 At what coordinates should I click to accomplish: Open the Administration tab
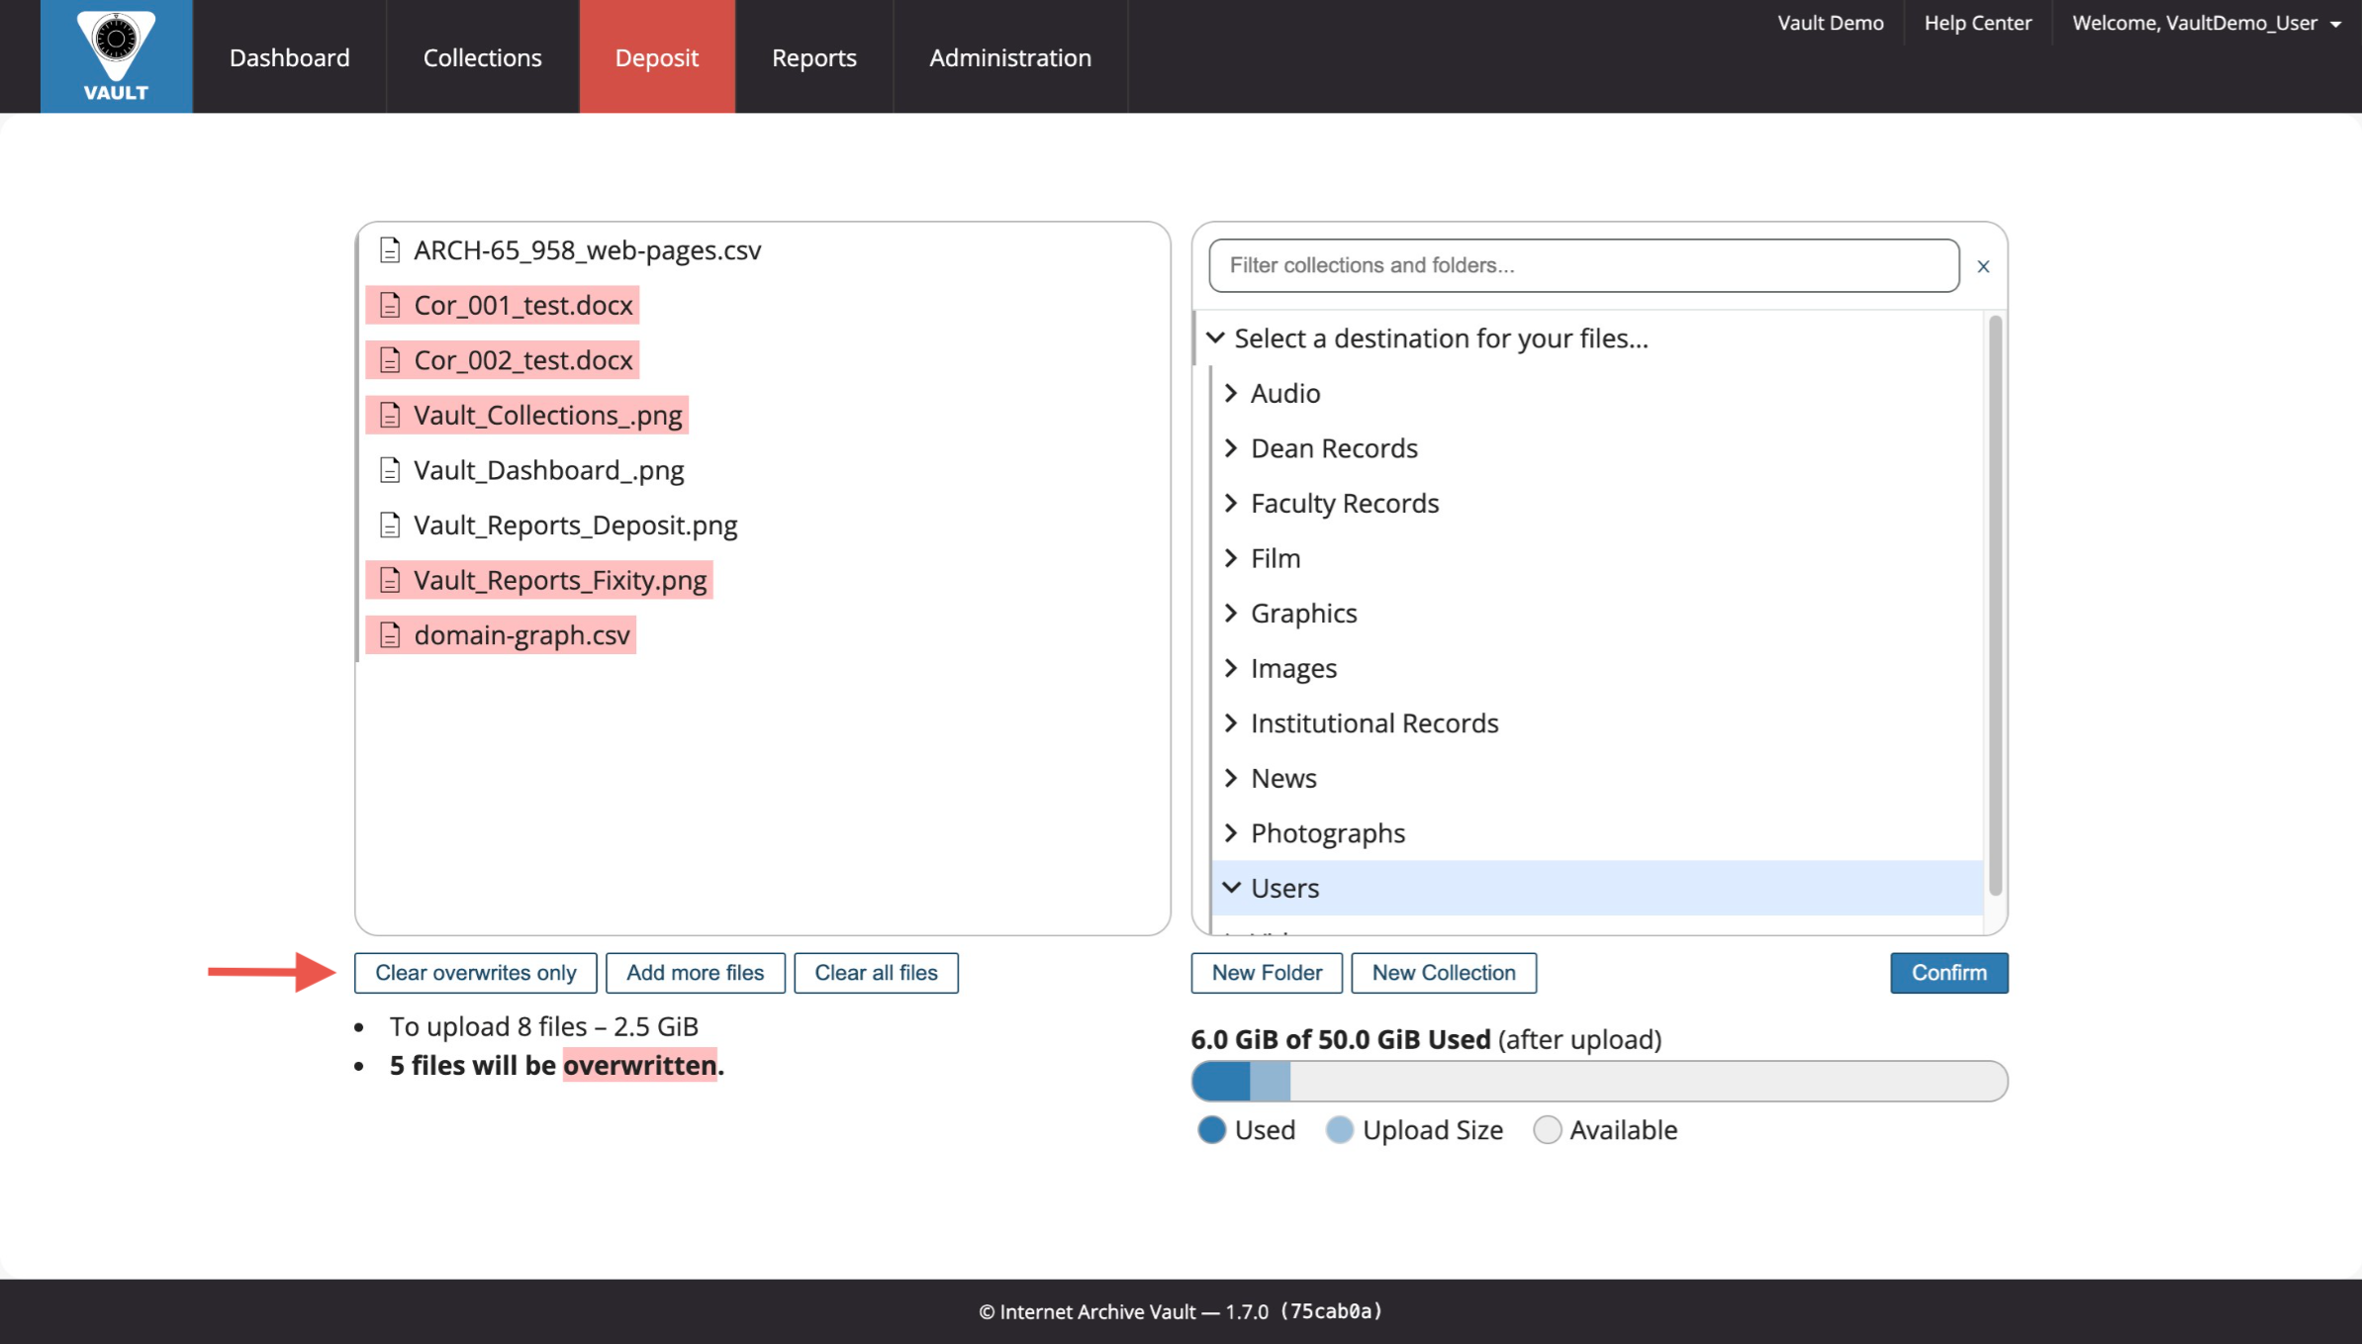click(x=1009, y=57)
